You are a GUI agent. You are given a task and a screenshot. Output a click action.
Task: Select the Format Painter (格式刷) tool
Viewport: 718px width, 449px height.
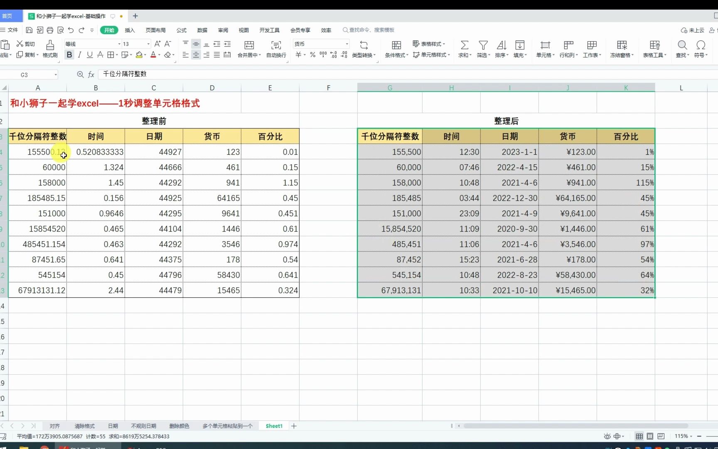tap(50, 49)
